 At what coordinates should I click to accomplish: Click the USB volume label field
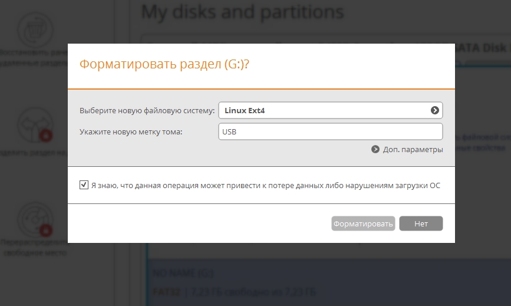coord(330,131)
